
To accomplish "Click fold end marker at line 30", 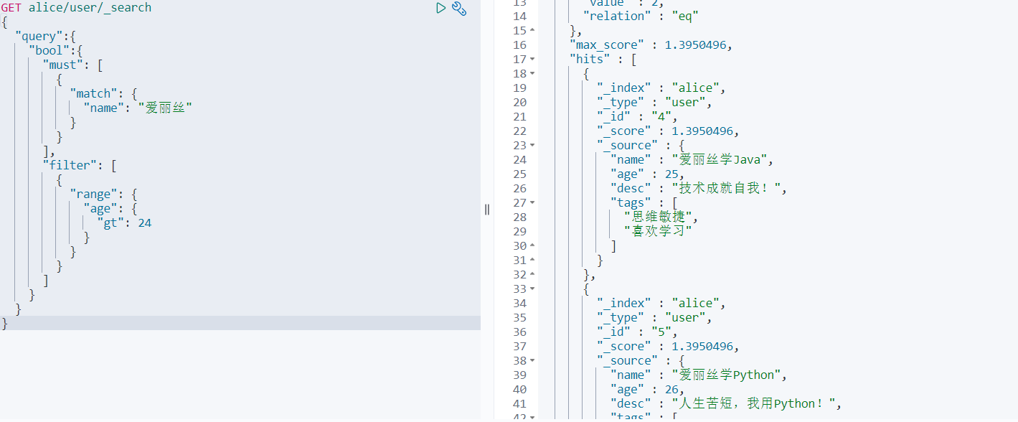I will pyautogui.click(x=532, y=246).
